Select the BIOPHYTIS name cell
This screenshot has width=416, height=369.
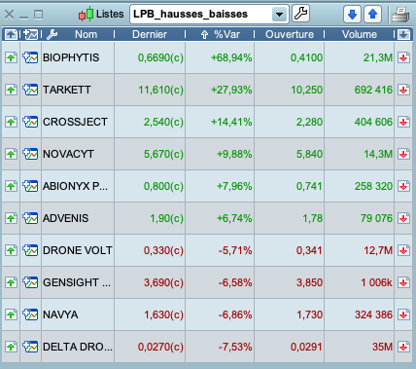(78, 57)
